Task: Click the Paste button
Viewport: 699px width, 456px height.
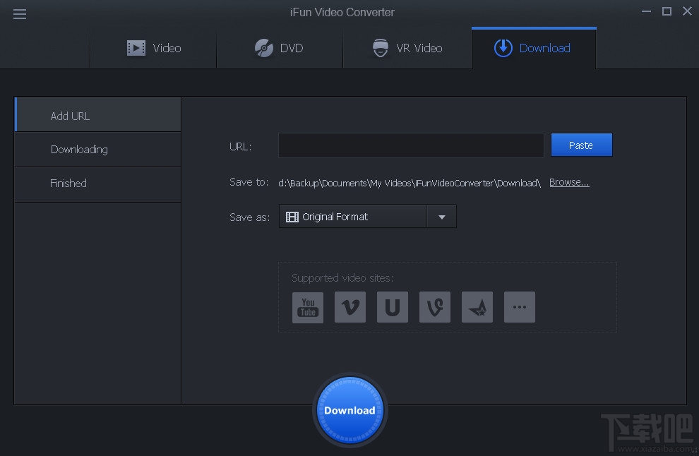Action: [581, 145]
